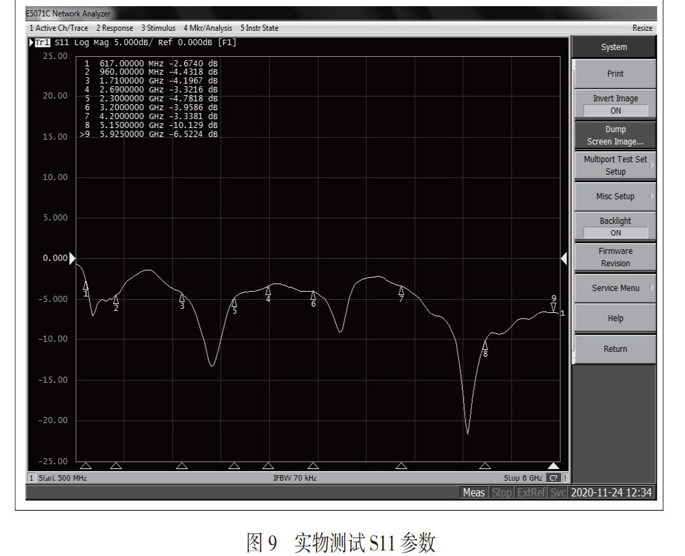Click the Print softkey
This screenshot has height=556, width=685.
click(x=615, y=74)
